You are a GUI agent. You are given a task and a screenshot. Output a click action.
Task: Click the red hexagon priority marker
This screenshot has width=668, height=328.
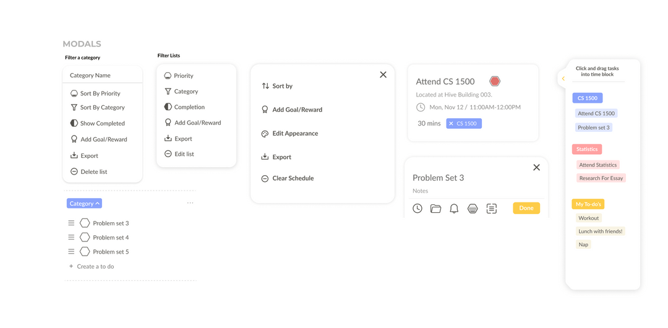[x=495, y=81]
